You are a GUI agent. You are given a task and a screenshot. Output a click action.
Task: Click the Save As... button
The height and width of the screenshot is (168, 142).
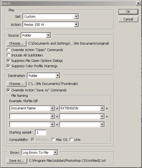pos(17,161)
